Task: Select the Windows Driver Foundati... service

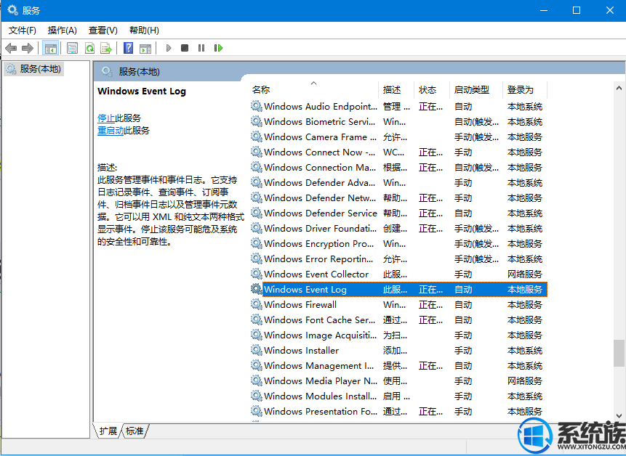Action: 320,229
